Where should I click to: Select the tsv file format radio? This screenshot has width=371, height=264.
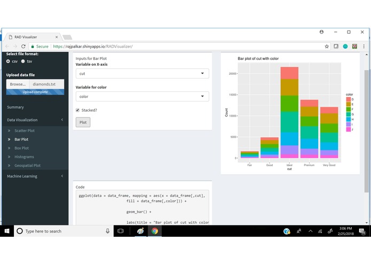pyautogui.click(x=23, y=61)
